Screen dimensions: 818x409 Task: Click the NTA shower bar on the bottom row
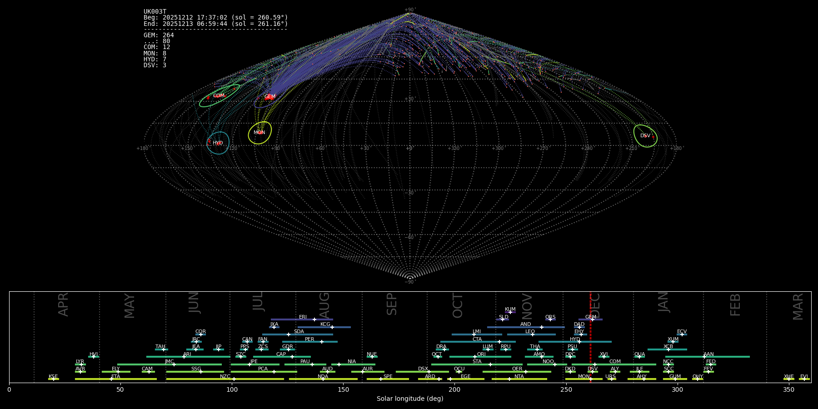point(519,379)
